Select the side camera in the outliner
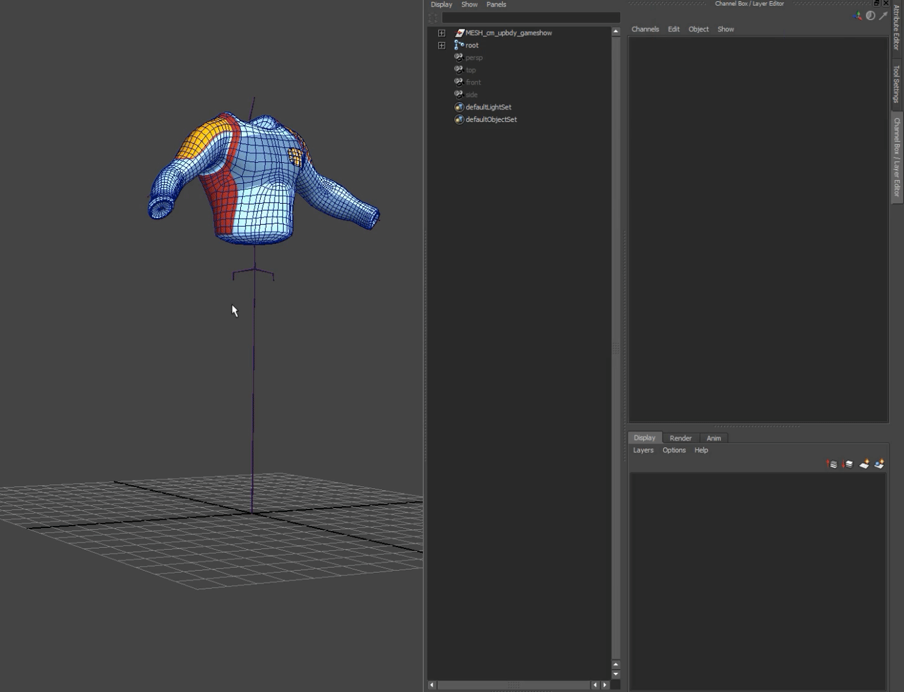This screenshot has height=692, width=904. point(472,94)
